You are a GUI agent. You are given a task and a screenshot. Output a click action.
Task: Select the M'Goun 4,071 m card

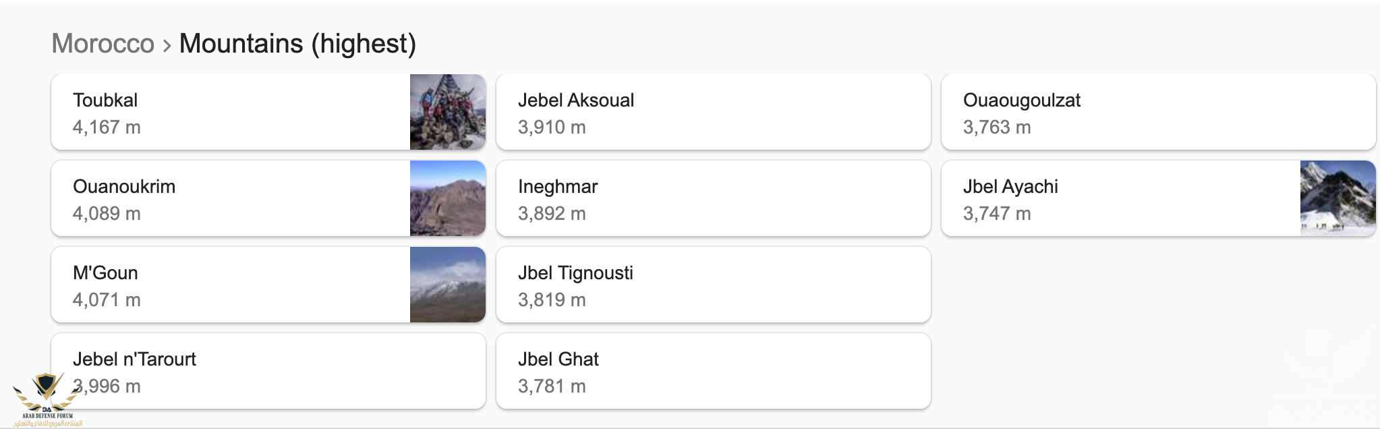pos(268,285)
